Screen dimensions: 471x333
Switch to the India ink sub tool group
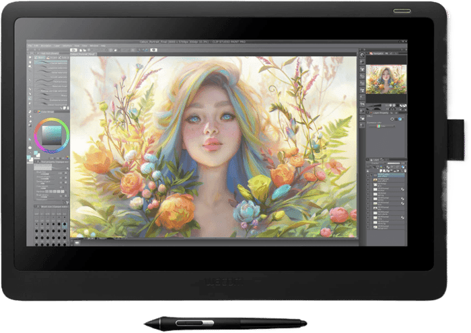63,58
